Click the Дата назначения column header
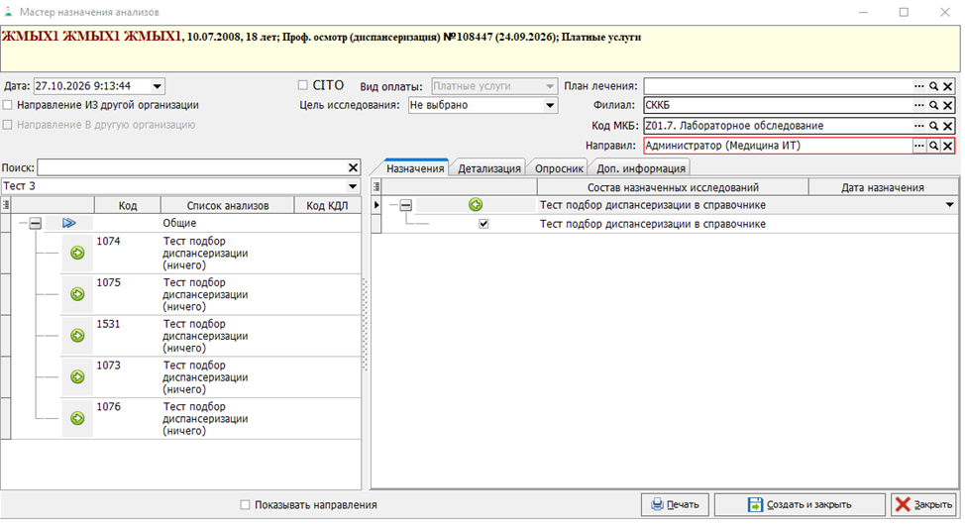 [x=883, y=187]
